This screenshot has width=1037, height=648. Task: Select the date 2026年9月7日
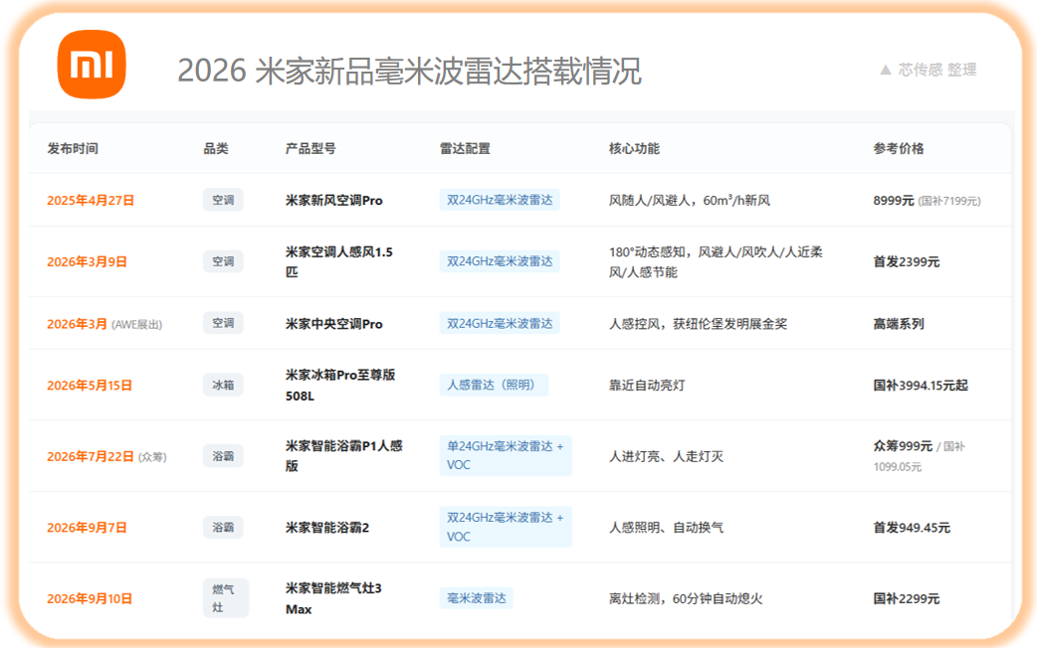pyautogui.click(x=87, y=527)
